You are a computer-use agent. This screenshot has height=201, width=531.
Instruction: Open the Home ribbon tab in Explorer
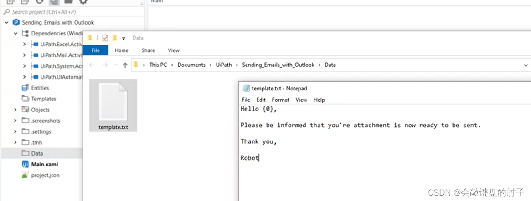[x=121, y=50]
